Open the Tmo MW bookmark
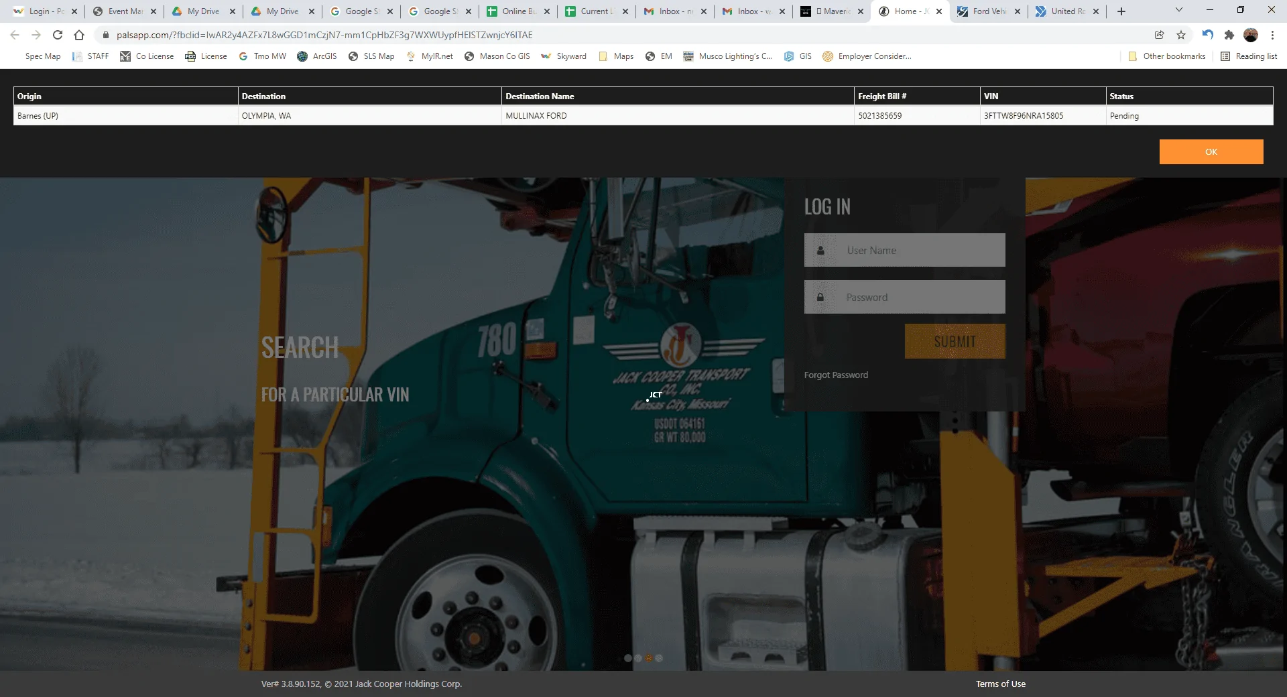This screenshot has width=1287, height=697. [262, 56]
